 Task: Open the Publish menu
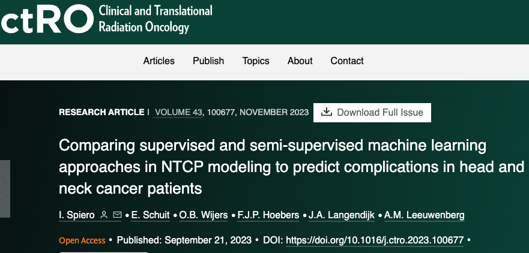coord(208,61)
